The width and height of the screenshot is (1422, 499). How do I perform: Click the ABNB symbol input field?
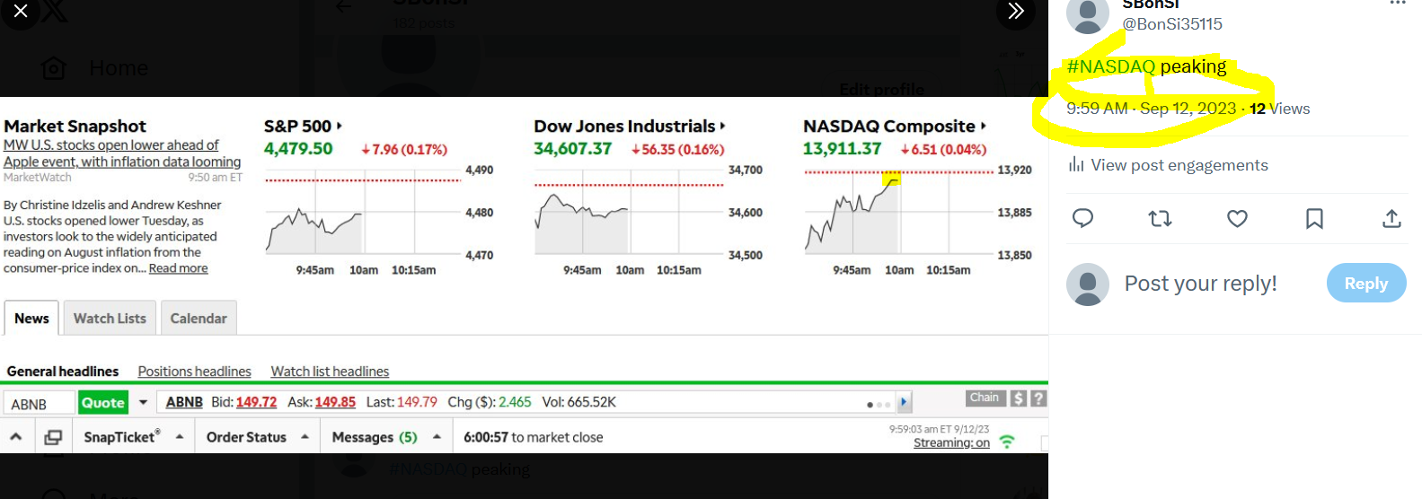(40, 404)
